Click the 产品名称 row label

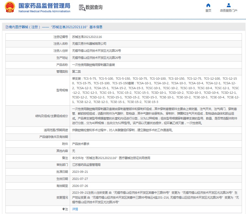(x=62, y=65)
